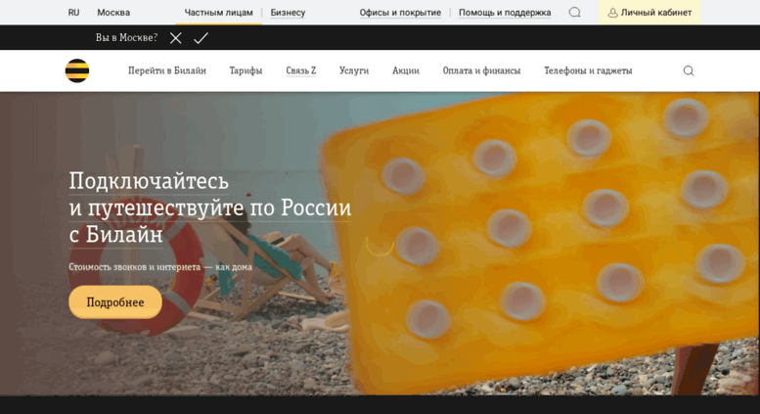Select the Частным лицам tab
Screen dimensions: 760x414
pyautogui.click(x=218, y=13)
